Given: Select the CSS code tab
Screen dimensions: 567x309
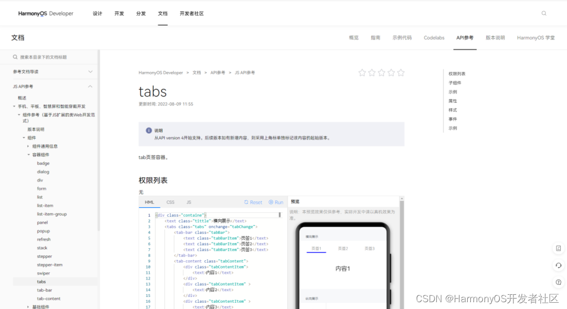Looking at the screenshot, I should [170, 203].
